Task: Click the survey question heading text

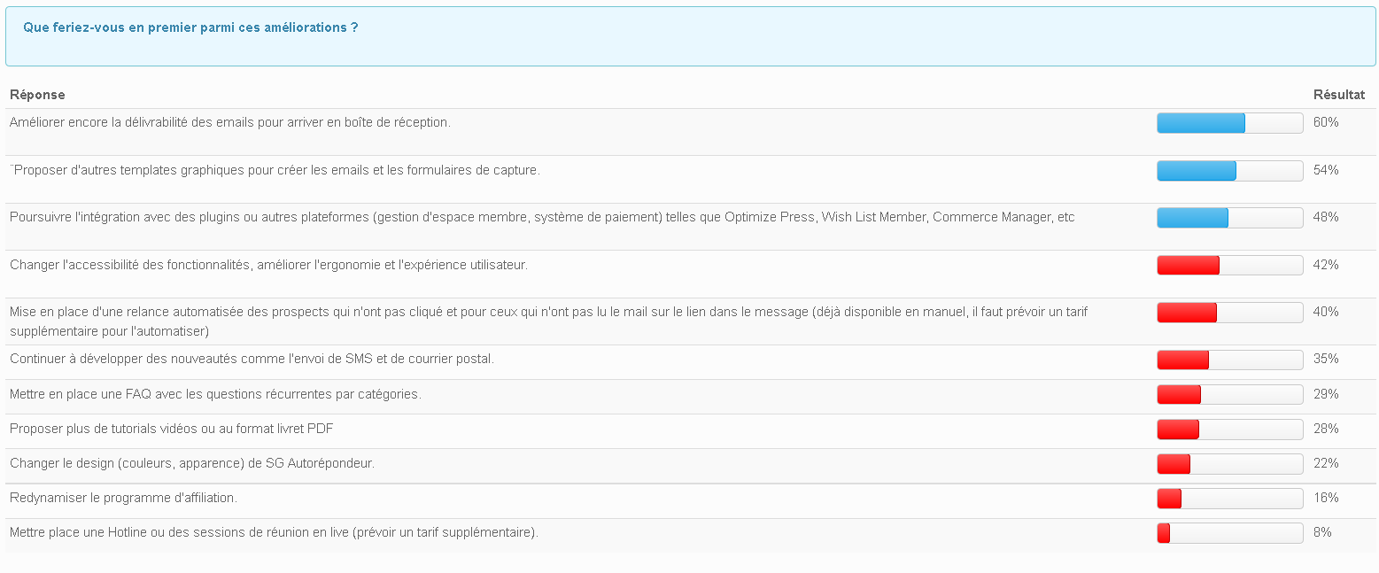Action: coord(190,27)
